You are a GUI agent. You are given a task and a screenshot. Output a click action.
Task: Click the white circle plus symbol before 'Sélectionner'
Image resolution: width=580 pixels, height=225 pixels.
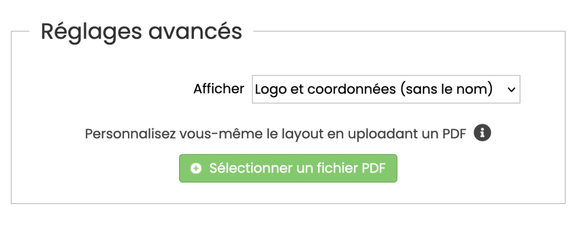click(x=195, y=168)
